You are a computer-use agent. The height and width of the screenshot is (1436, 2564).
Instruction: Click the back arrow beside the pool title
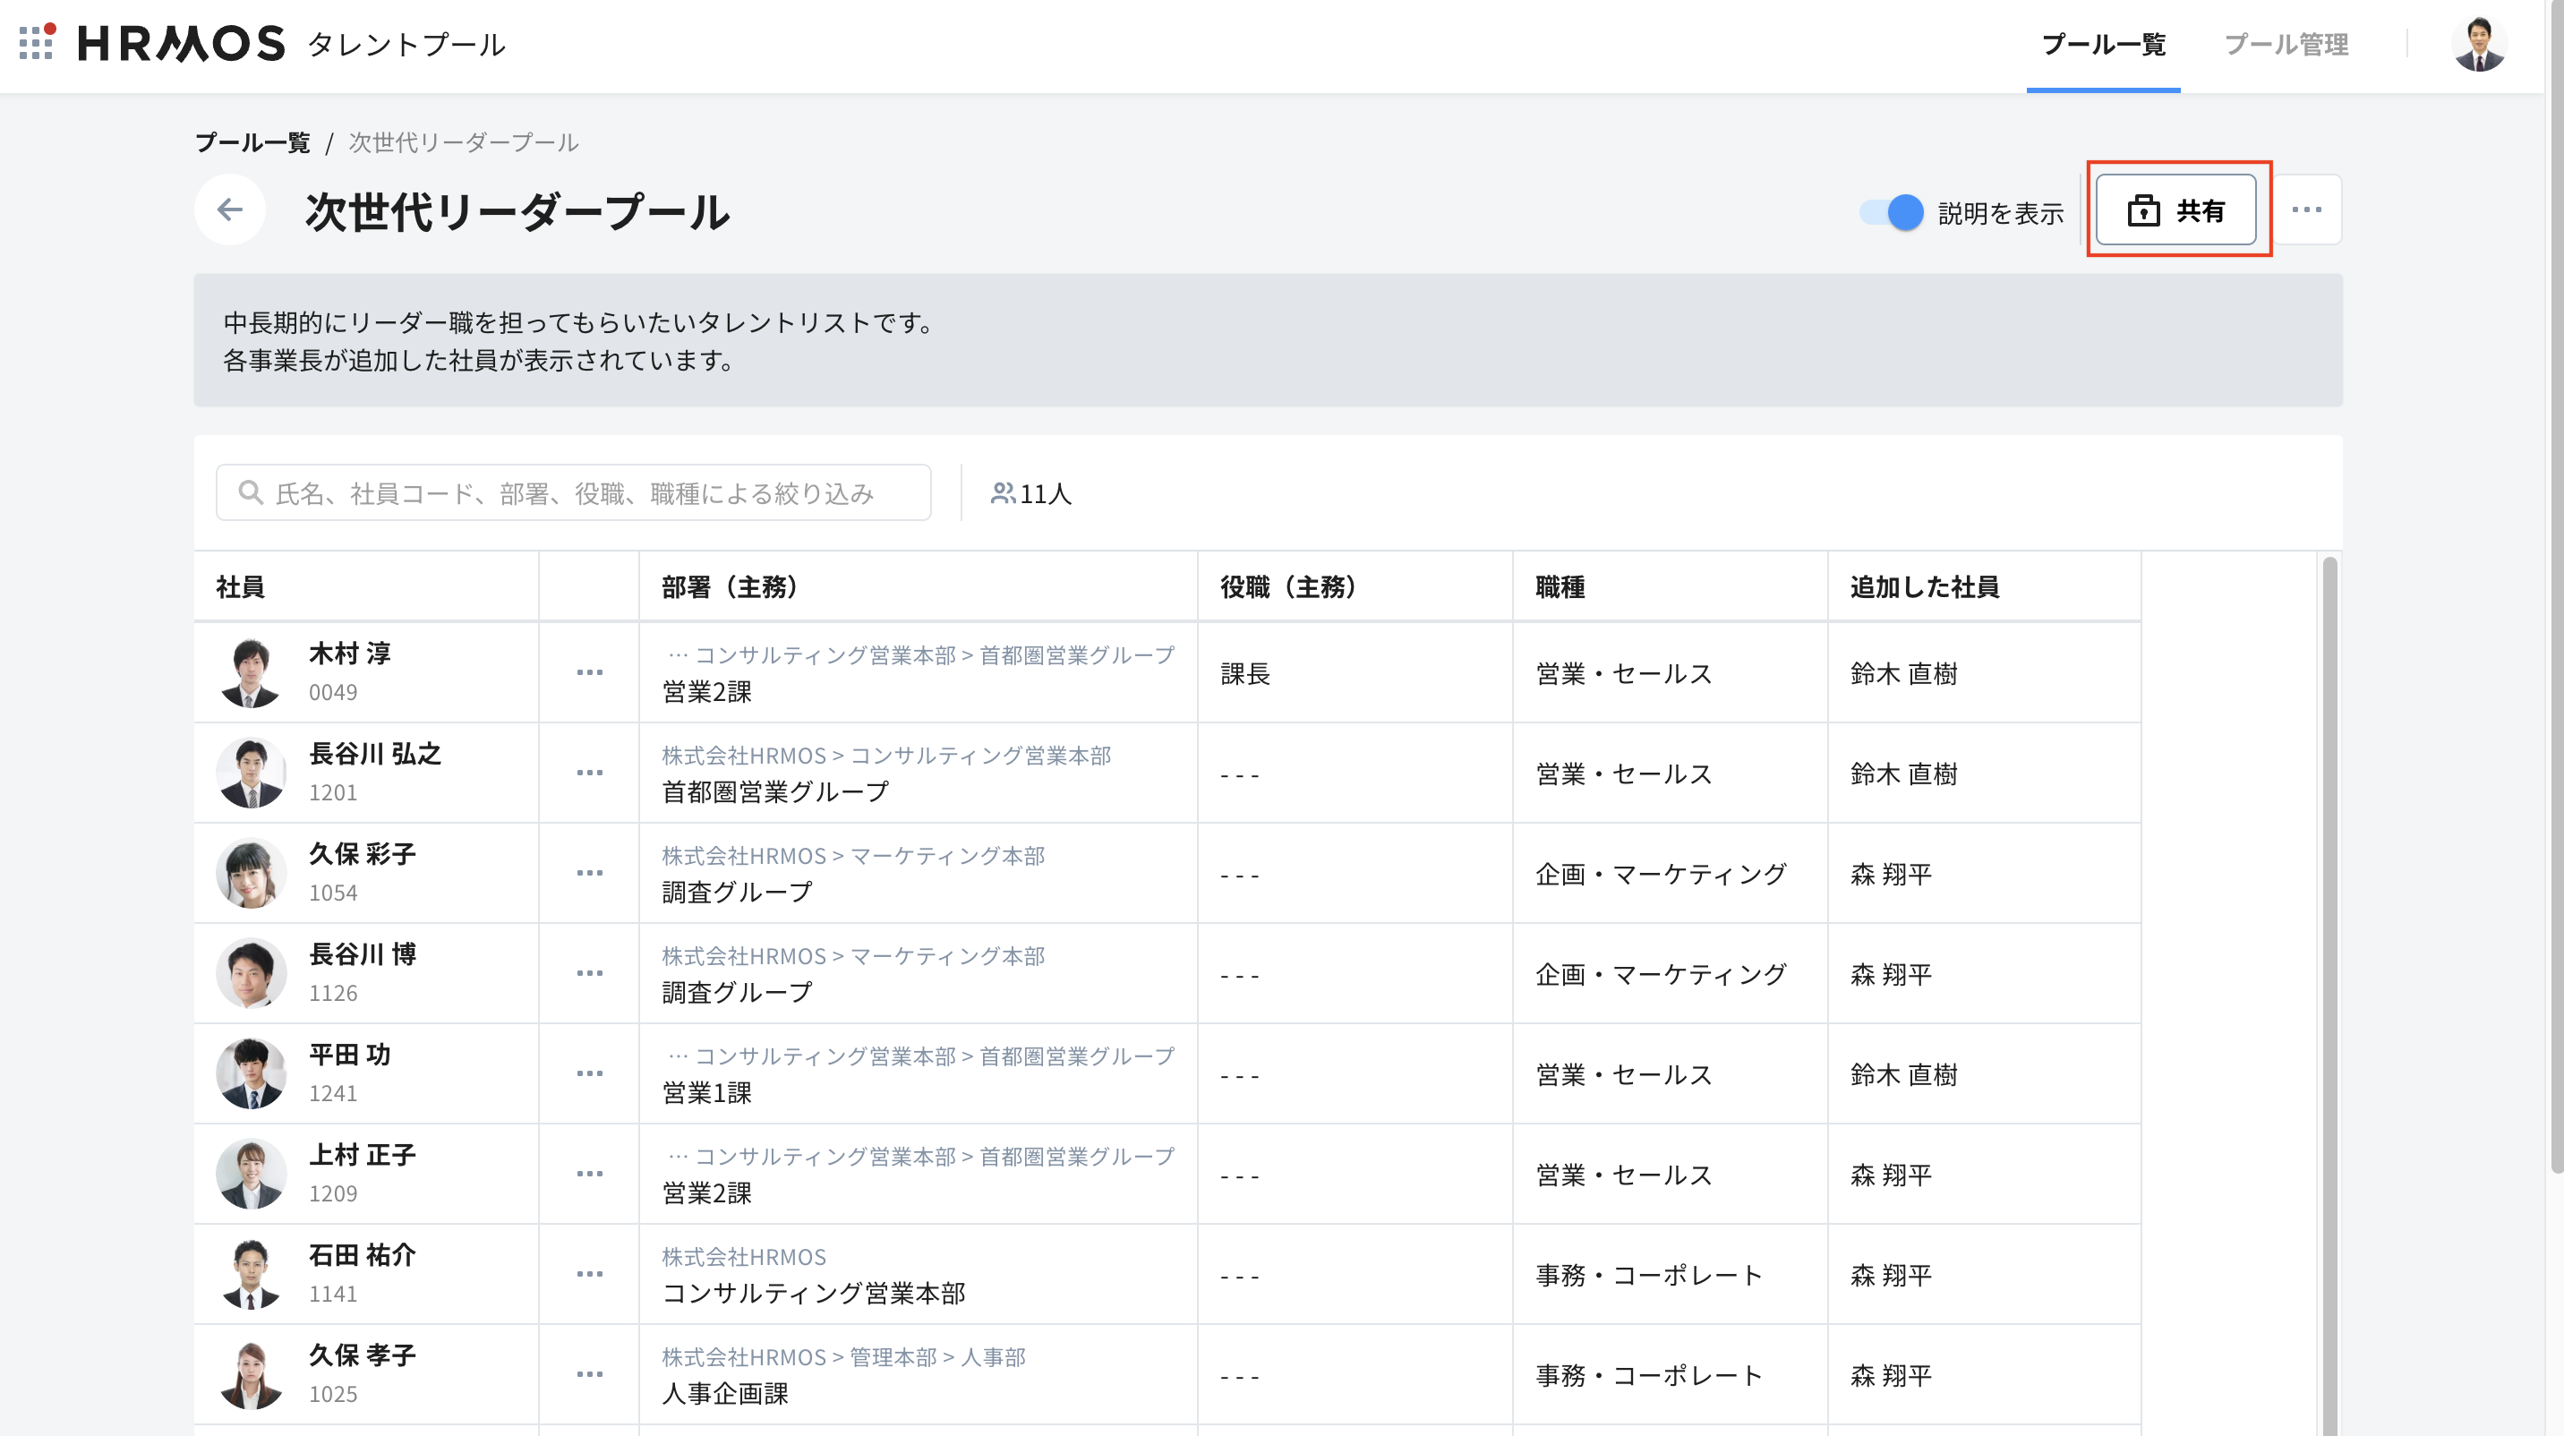pyautogui.click(x=230, y=210)
